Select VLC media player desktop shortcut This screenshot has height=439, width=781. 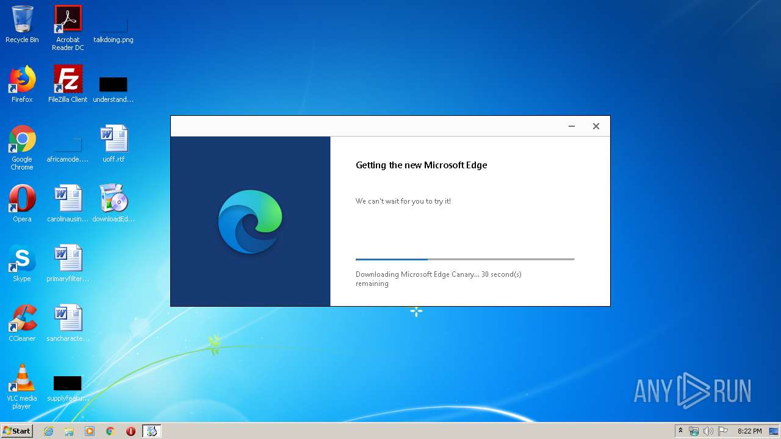tap(22, 387)
